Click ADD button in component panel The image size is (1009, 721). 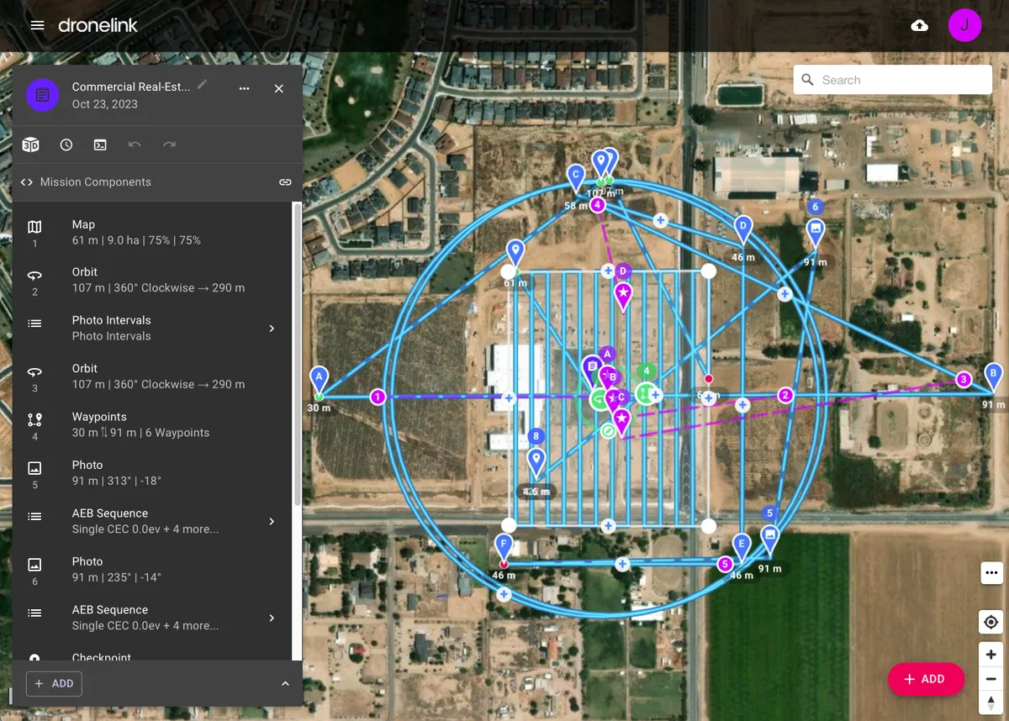pos(54,684)
